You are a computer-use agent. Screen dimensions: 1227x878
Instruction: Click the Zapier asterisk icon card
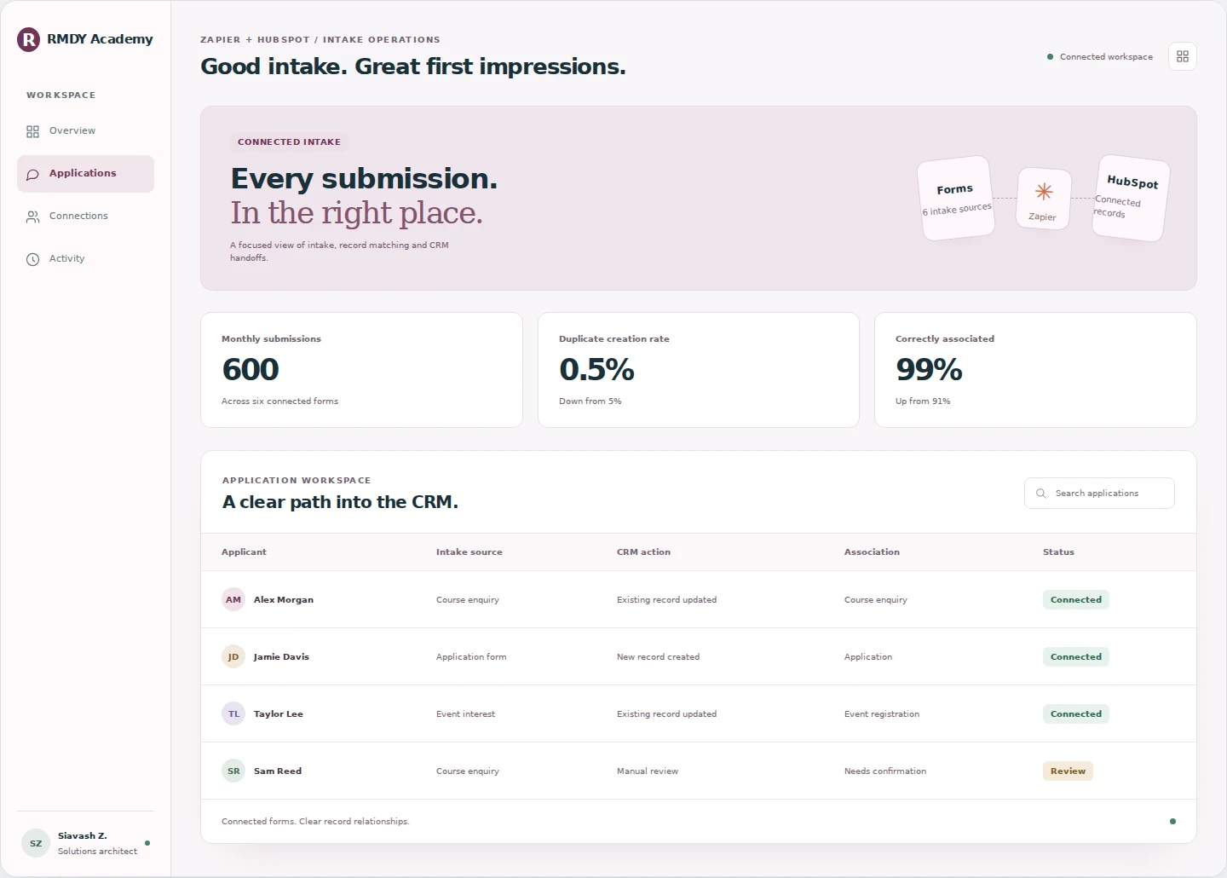pos(1044,199)
